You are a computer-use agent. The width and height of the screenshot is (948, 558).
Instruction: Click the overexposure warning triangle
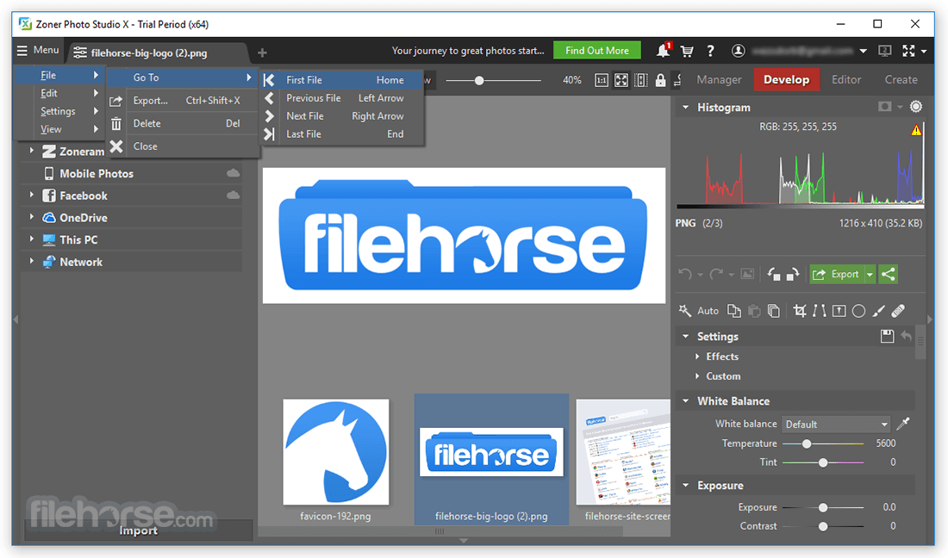[917, 130]
